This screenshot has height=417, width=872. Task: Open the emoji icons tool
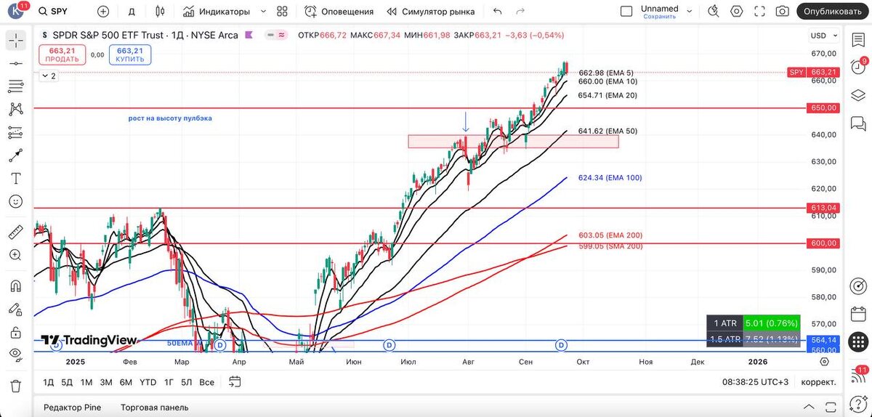[16, 201]
